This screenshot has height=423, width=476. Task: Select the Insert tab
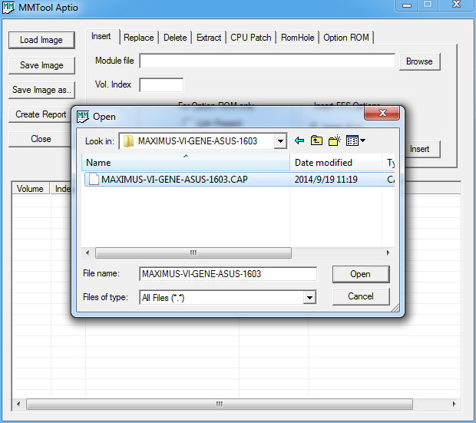click(101, 36)
